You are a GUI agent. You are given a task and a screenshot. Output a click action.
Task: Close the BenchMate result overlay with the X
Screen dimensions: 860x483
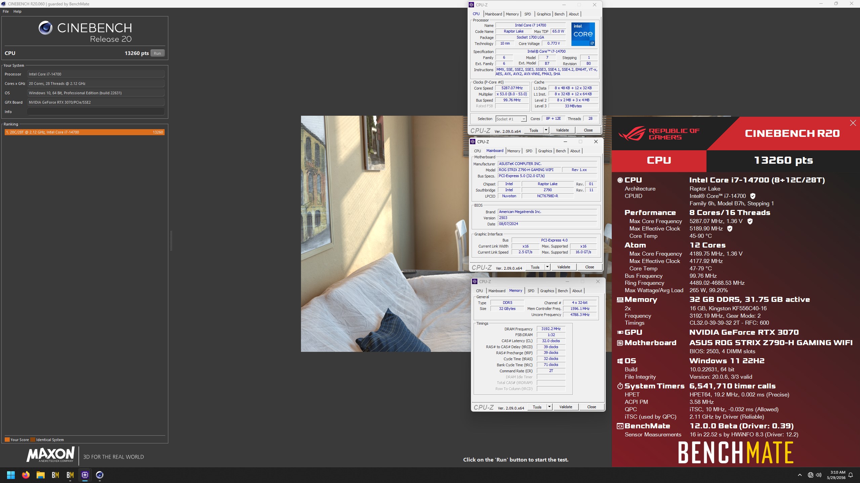pyautogui.click(x=853, y=123)
